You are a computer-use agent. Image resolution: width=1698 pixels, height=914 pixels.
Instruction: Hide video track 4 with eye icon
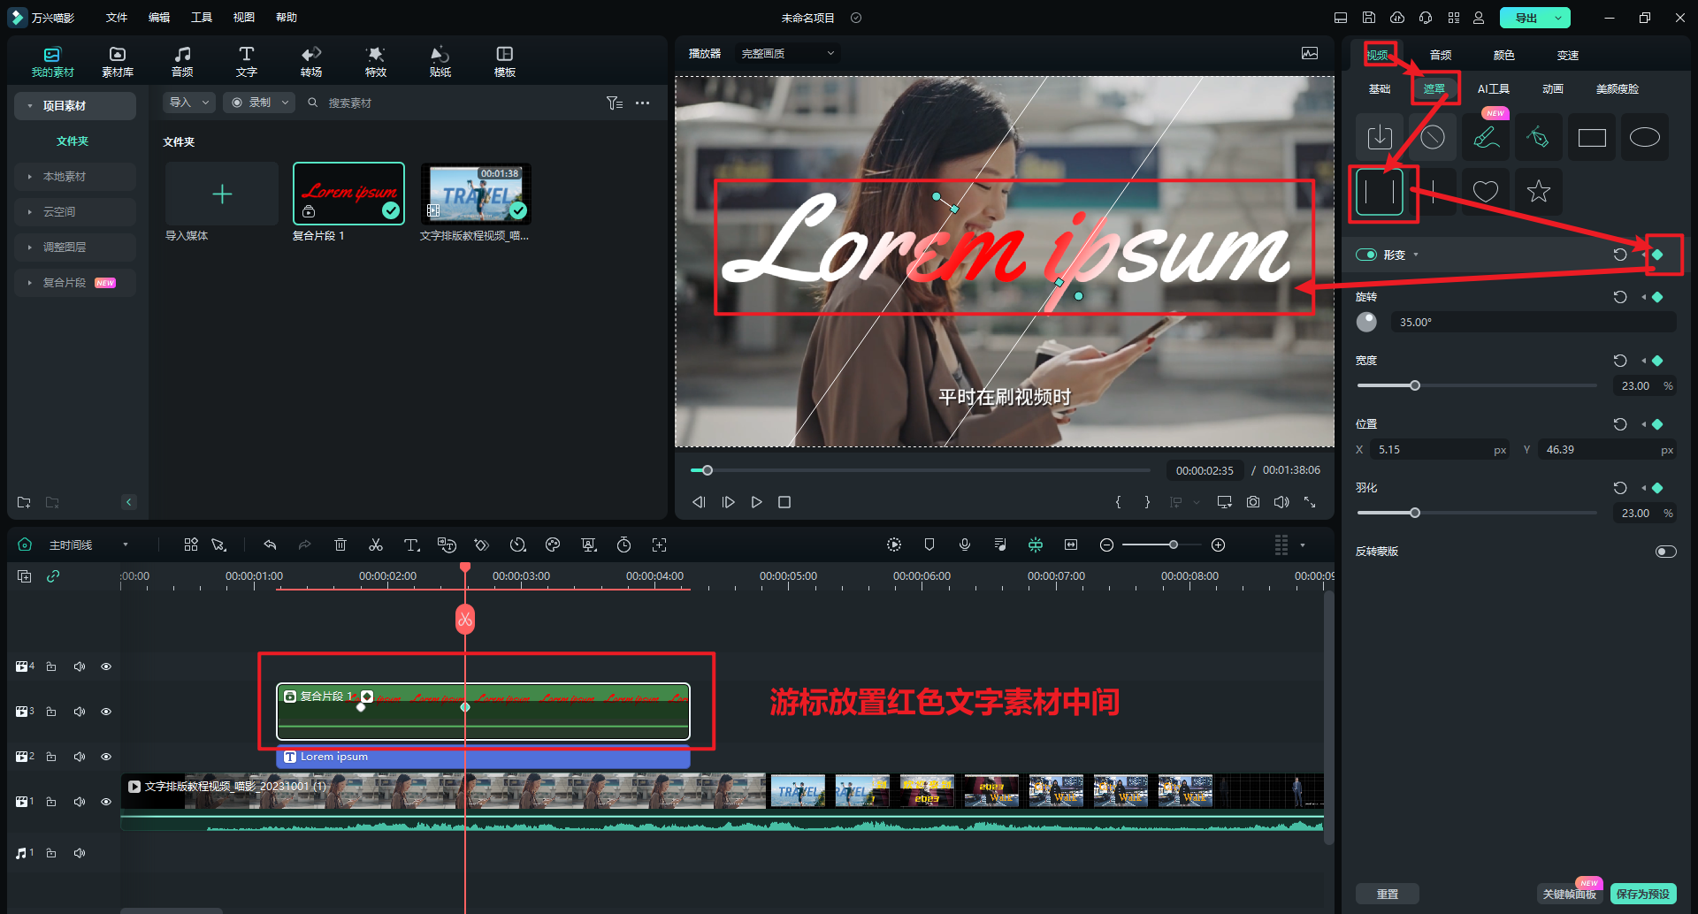point(106,666)
